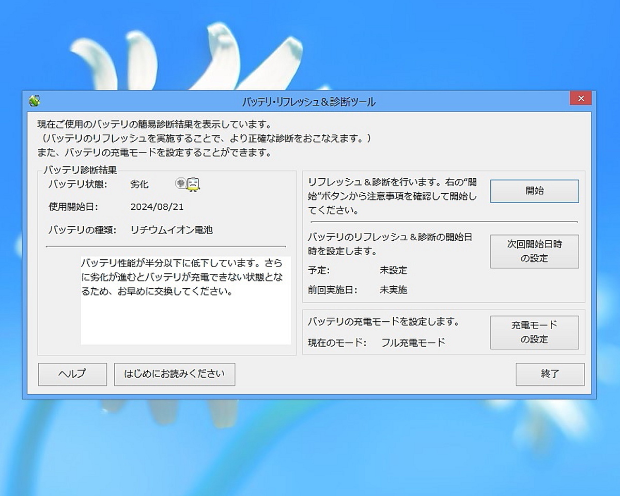Click the 劣化 battery status value
The image size is (620, 496).
click(139, 184)
